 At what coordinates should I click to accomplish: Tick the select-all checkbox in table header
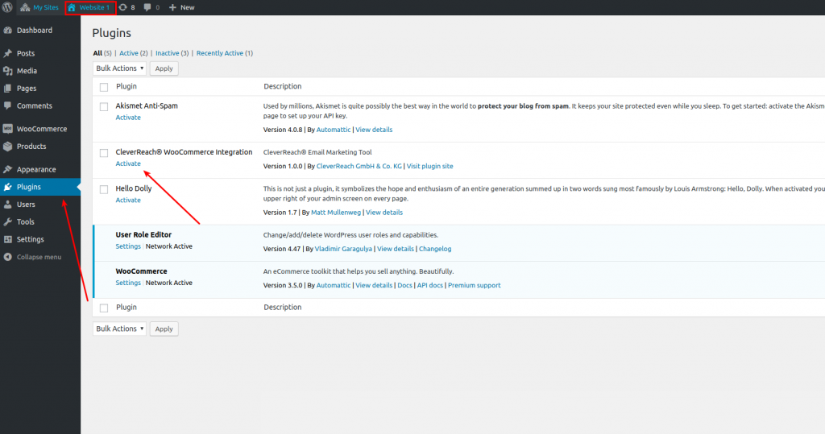pos(104,87)
